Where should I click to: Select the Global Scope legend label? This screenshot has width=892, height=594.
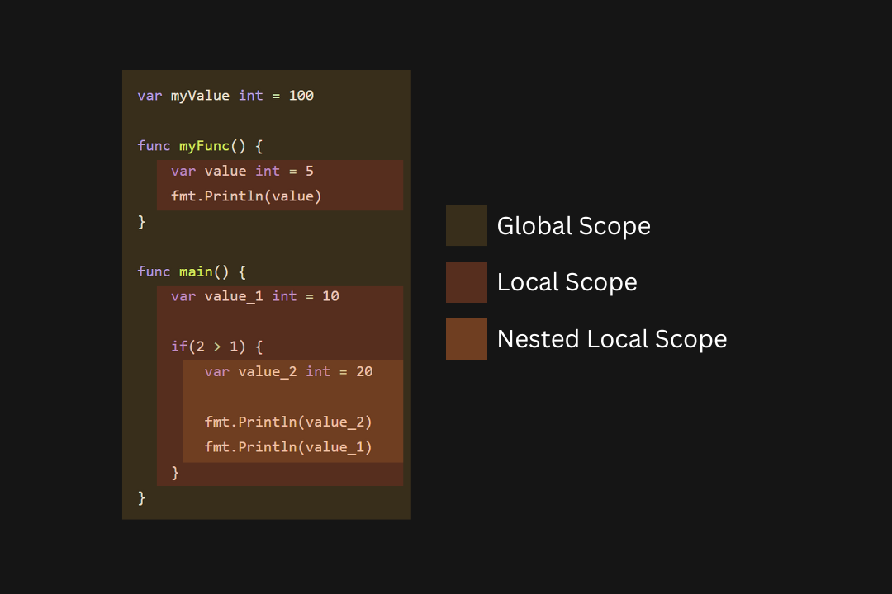[573, 226]
